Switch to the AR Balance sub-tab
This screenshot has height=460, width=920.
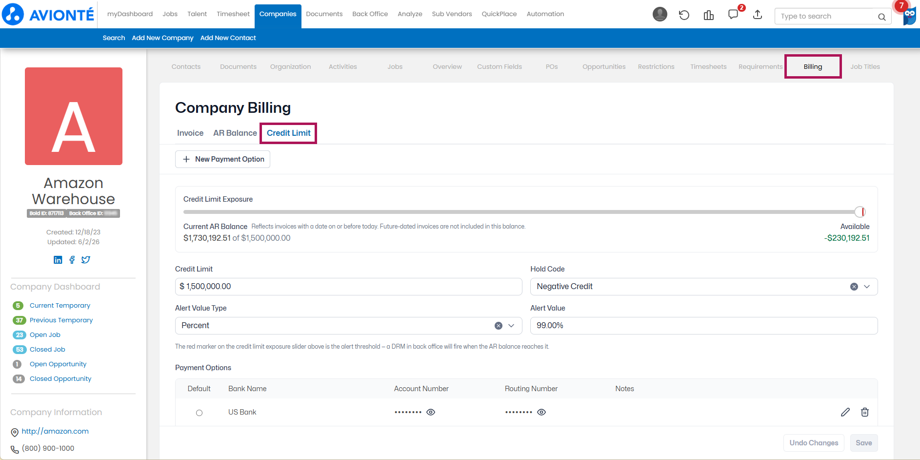point(235,133)
